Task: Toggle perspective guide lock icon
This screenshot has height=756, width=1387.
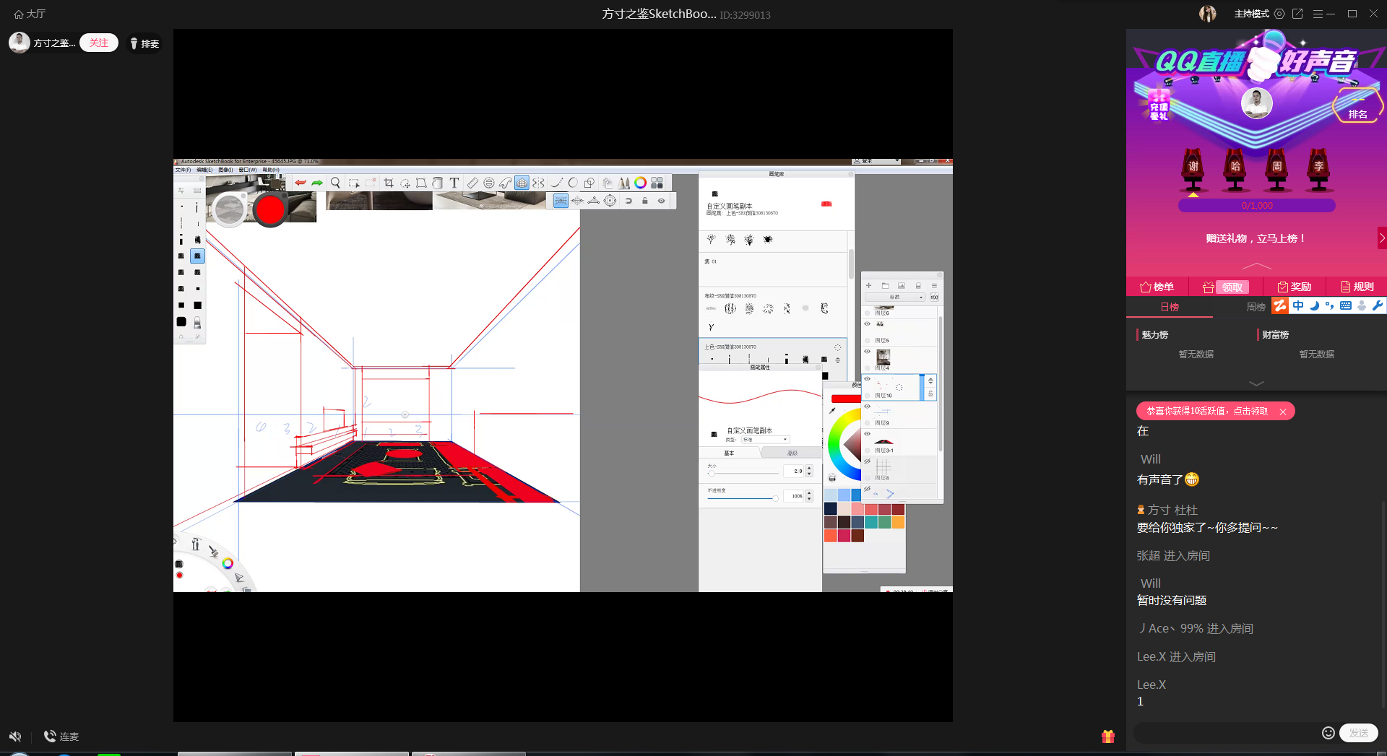Action: [x=645, y=201]
